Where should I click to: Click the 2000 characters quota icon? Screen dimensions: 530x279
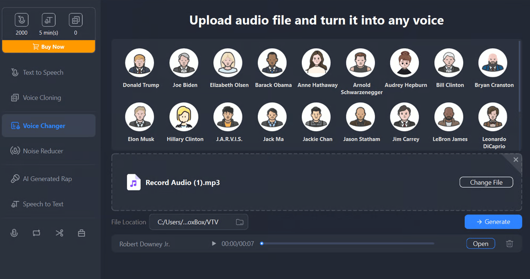21,20
